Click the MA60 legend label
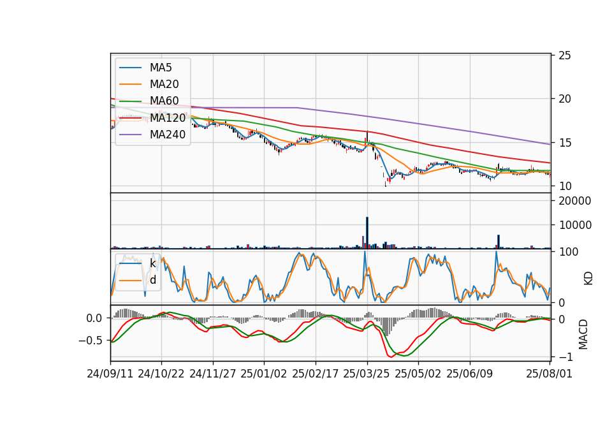The height and width of the screenshot is (440, 612). point(164,101)
